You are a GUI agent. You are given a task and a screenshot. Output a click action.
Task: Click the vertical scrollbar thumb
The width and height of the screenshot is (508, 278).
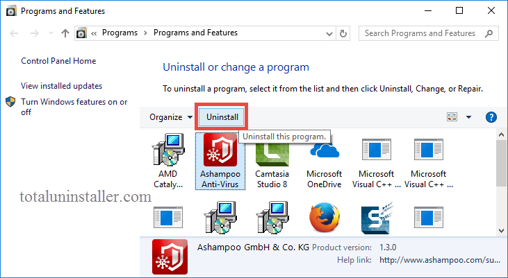[x=501, y=163]
